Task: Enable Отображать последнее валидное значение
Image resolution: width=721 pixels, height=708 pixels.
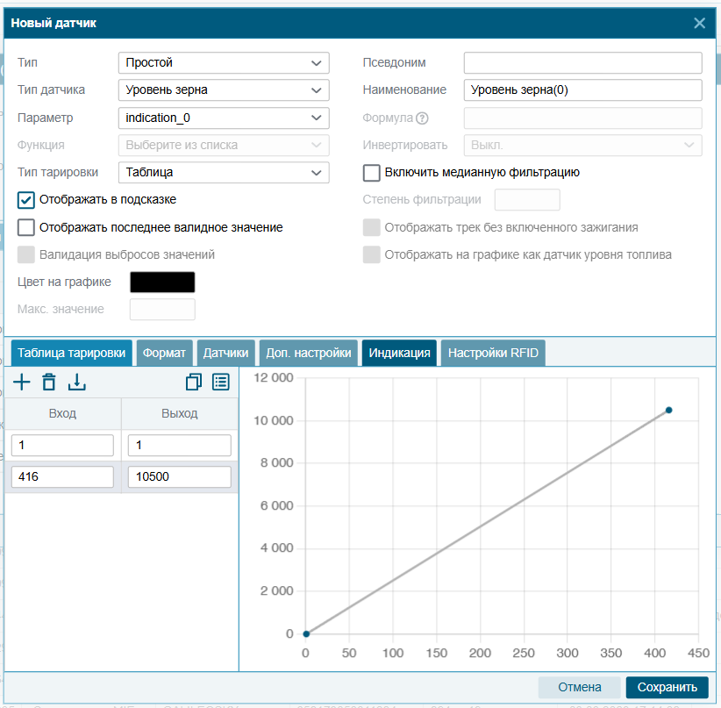Action: tap(25, 227)
